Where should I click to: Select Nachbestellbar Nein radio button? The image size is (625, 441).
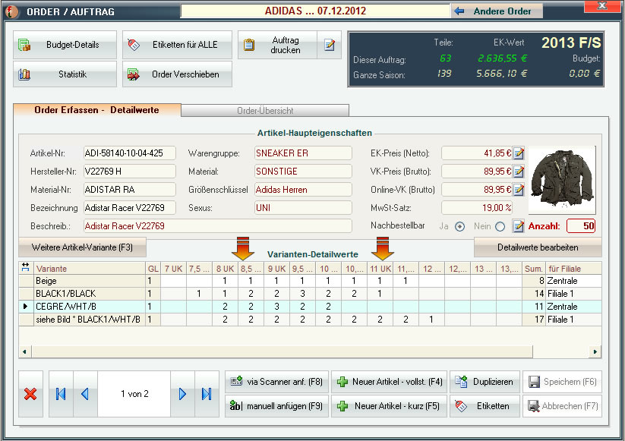pos(500,227)
